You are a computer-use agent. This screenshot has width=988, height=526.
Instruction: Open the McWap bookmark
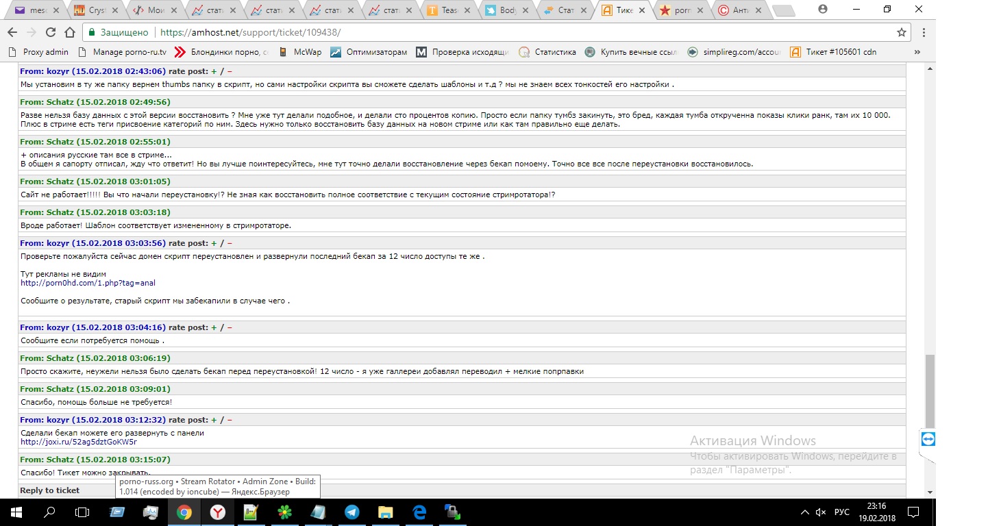[299, 51]
